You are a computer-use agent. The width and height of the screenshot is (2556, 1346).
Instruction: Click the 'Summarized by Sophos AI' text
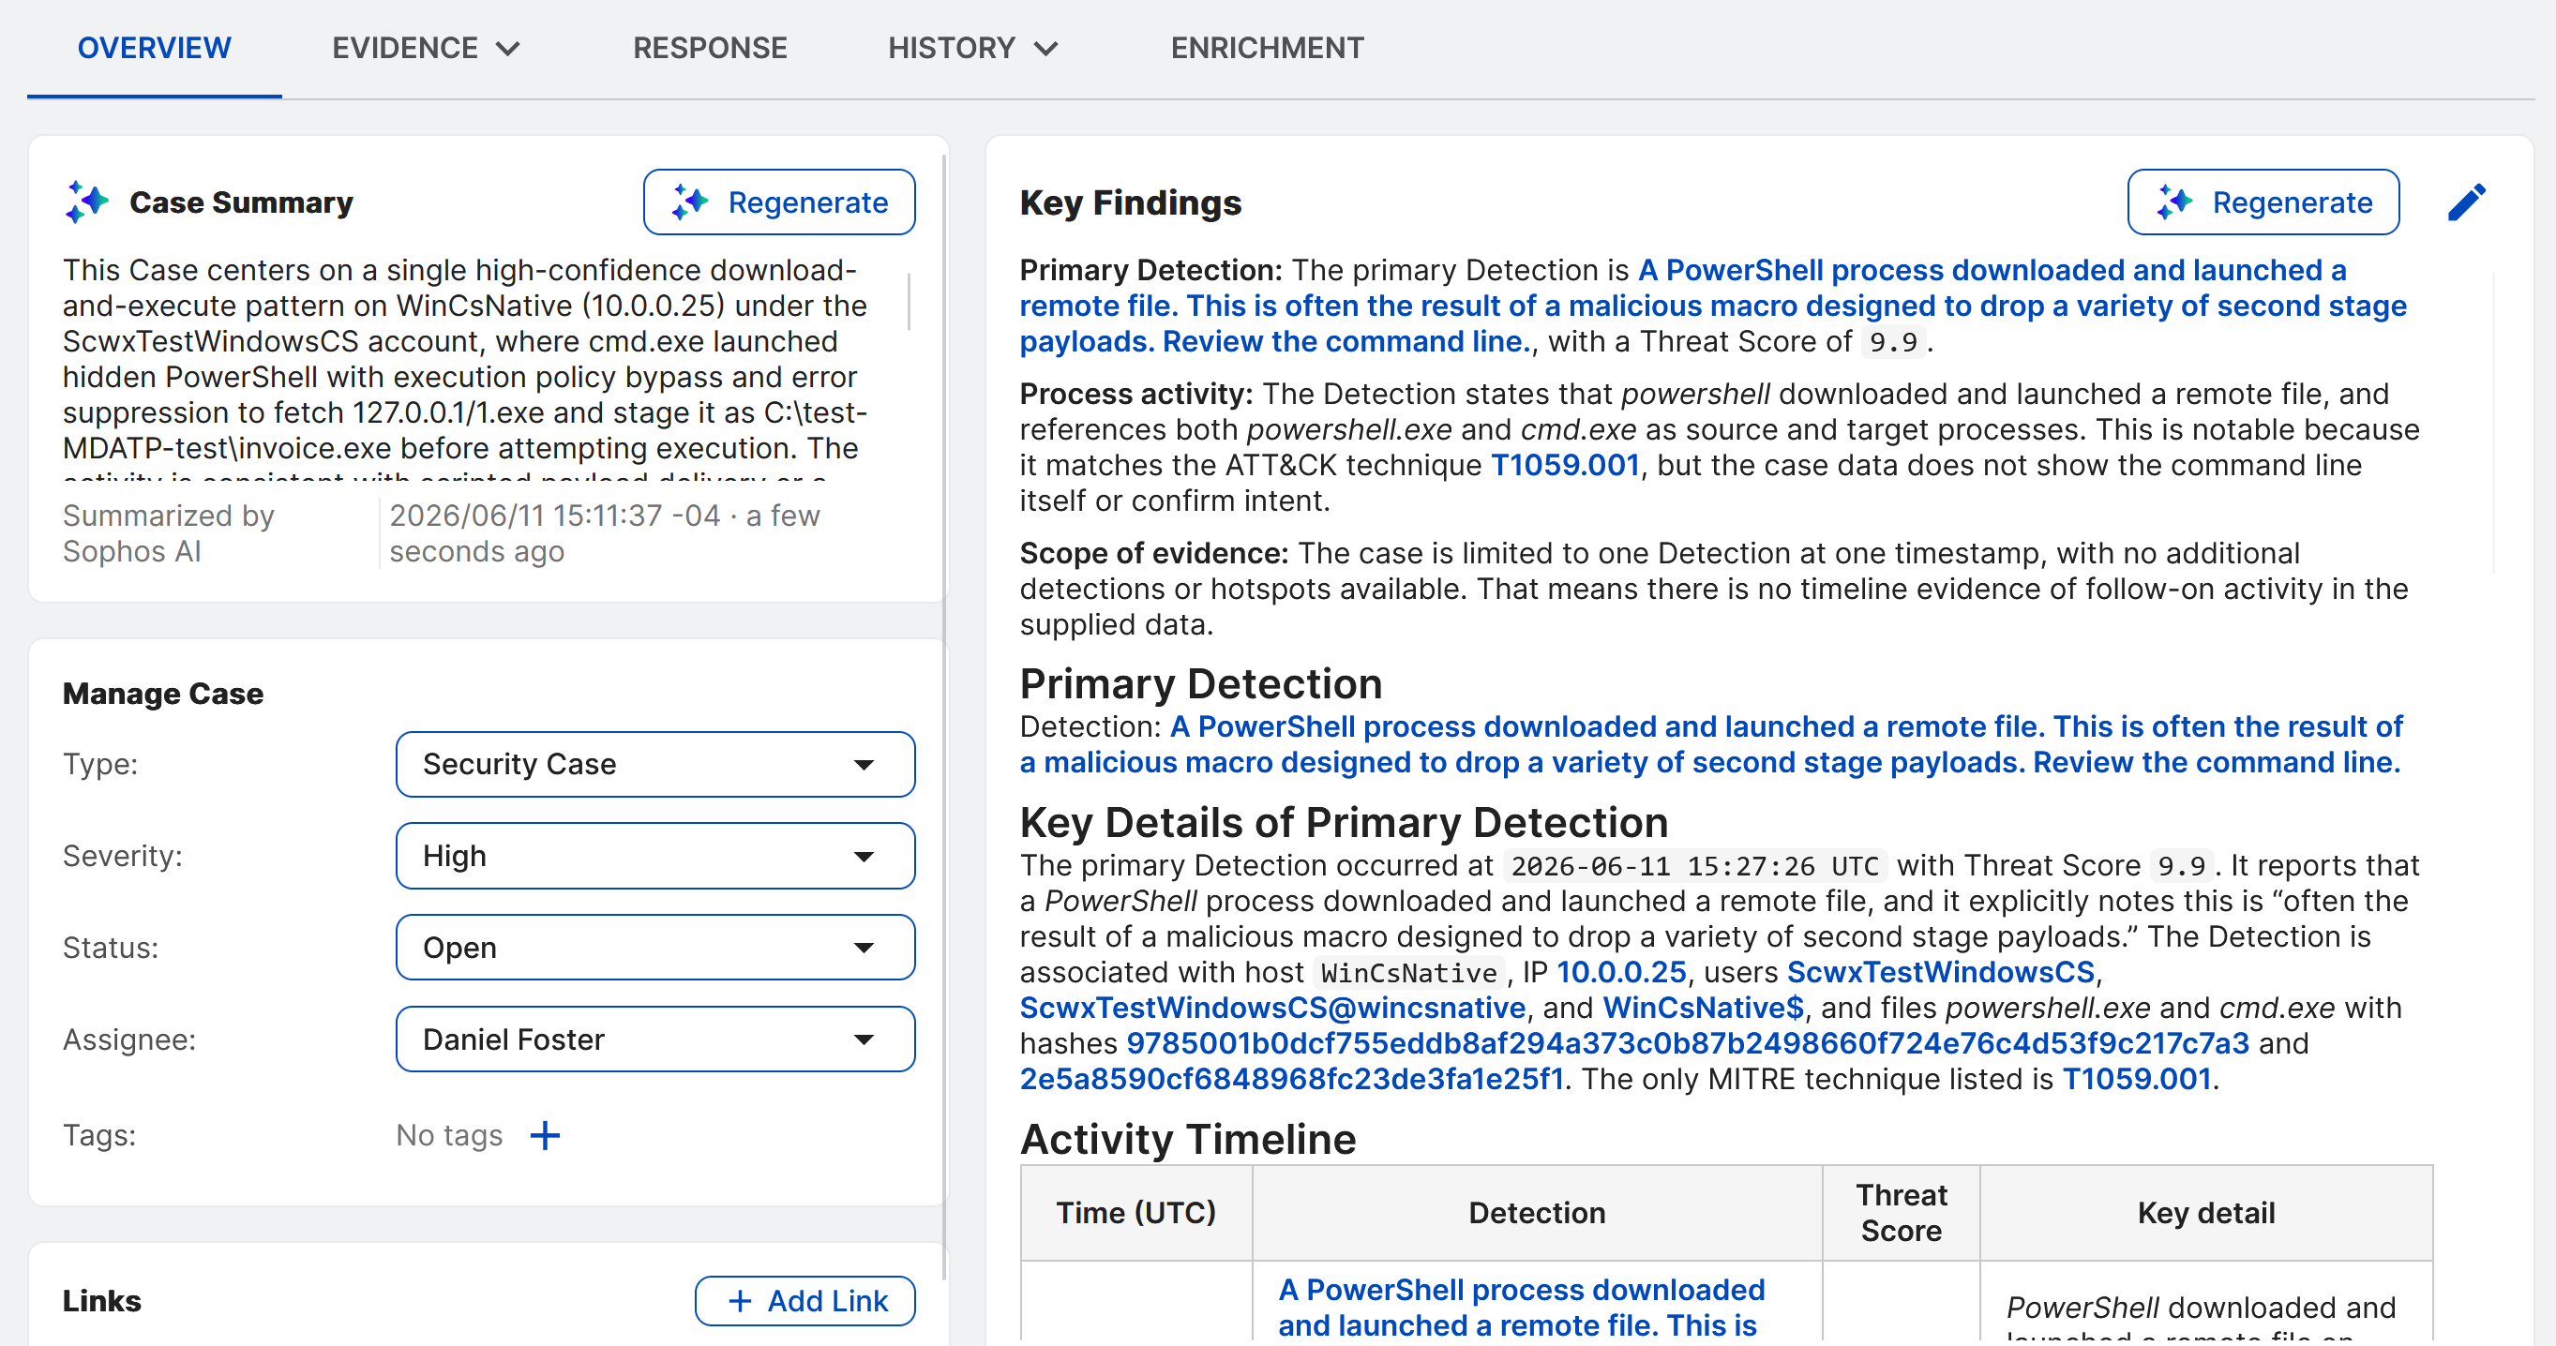[168, 532]
